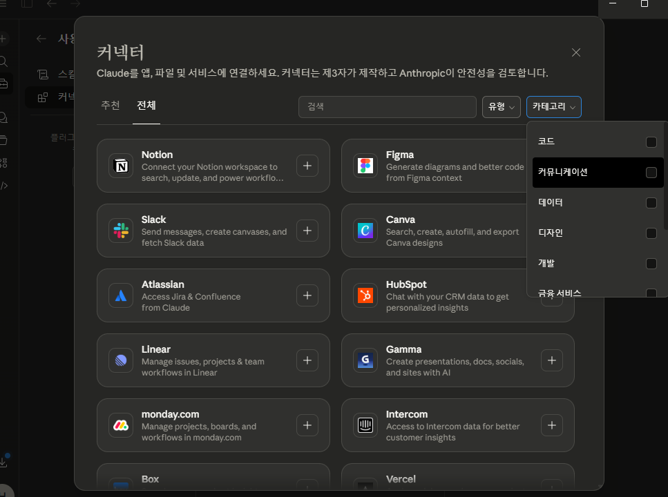This screenshot has height=497, width=668.
Task: Select the 전체 tab
Action: pos(146,106)
